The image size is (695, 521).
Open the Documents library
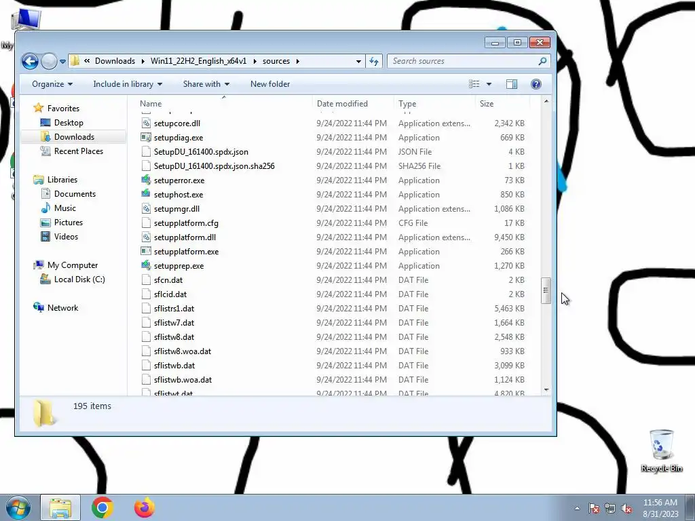point(75,193)
